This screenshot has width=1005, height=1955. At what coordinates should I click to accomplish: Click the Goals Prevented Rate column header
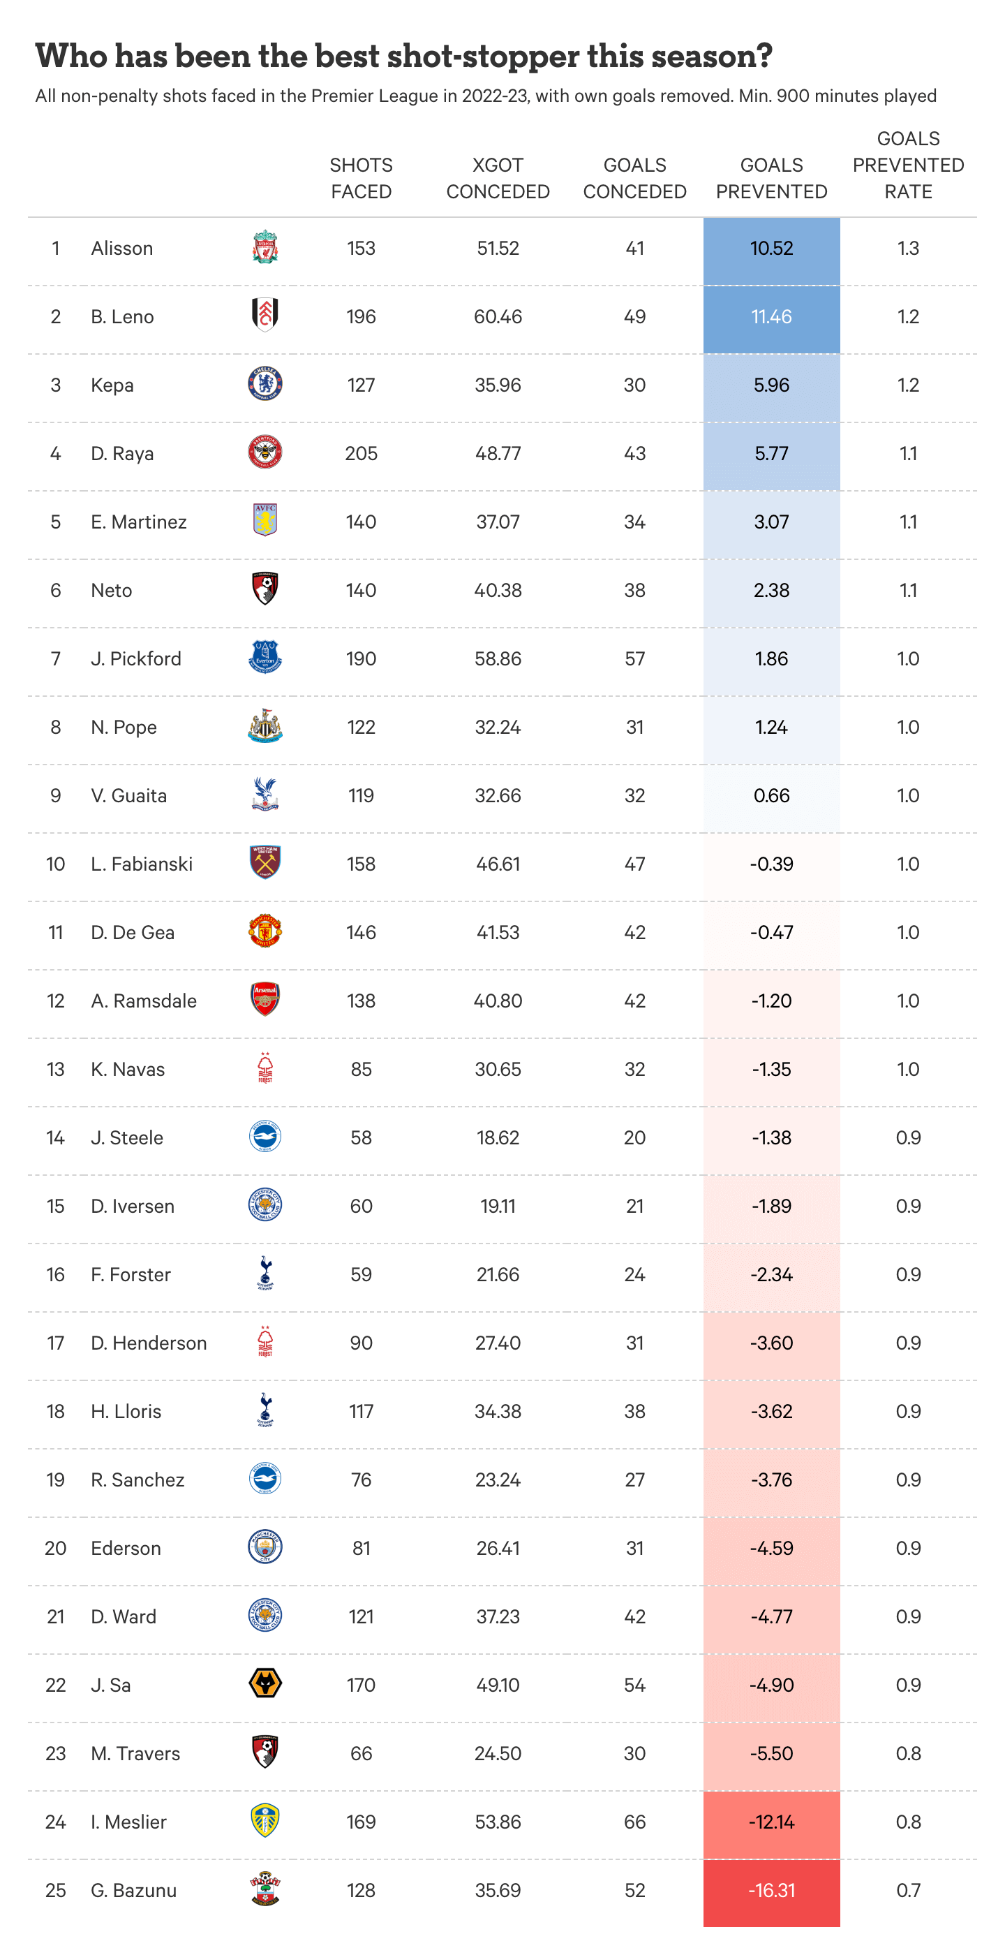click(x=908, y=165)
